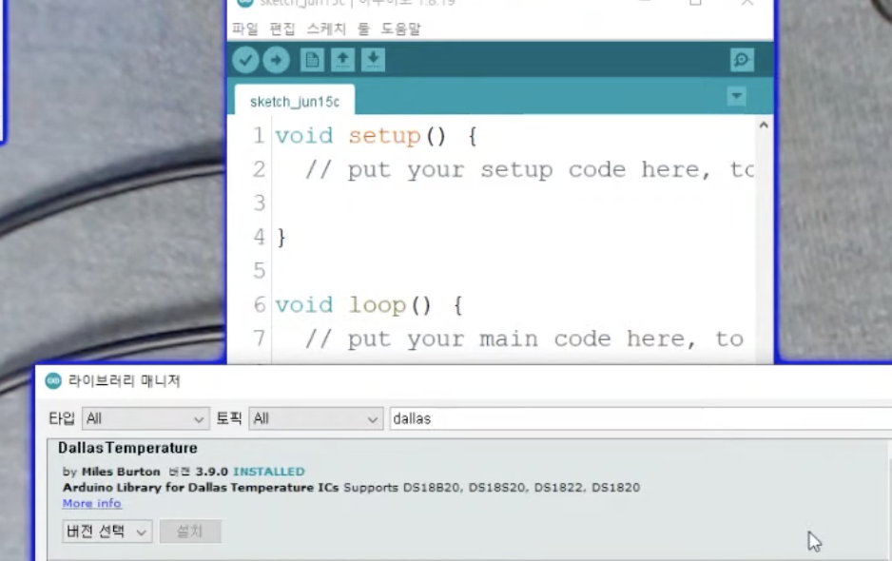The image size is (892, 561).
Task: Select the sketch_jun15c tab
Action: point(295,101)
